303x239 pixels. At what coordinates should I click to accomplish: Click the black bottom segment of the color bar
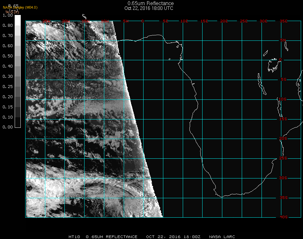[18, 122]
